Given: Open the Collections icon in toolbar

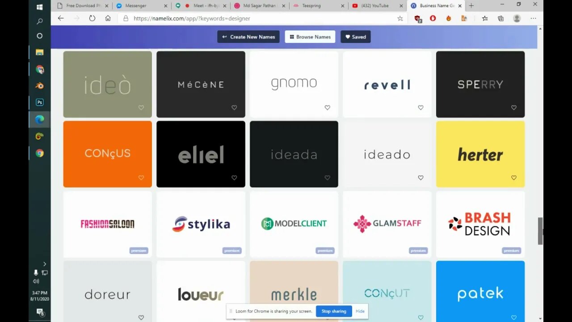Looking at the screenshot, I should tap(501, 18).
